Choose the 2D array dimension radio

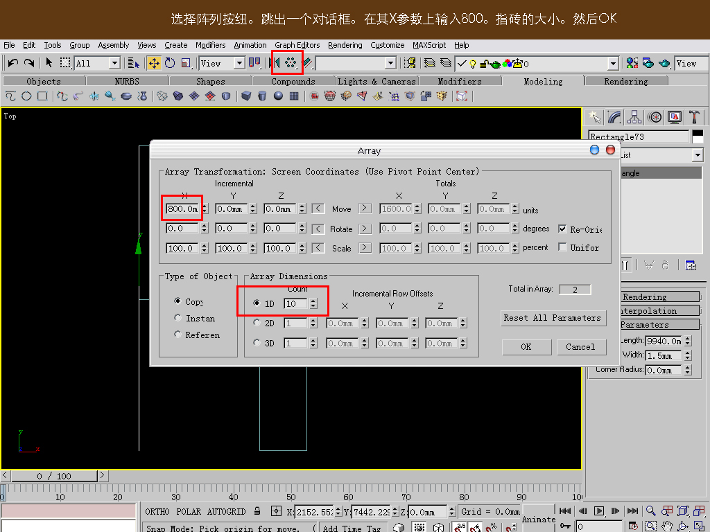(257, 323)
